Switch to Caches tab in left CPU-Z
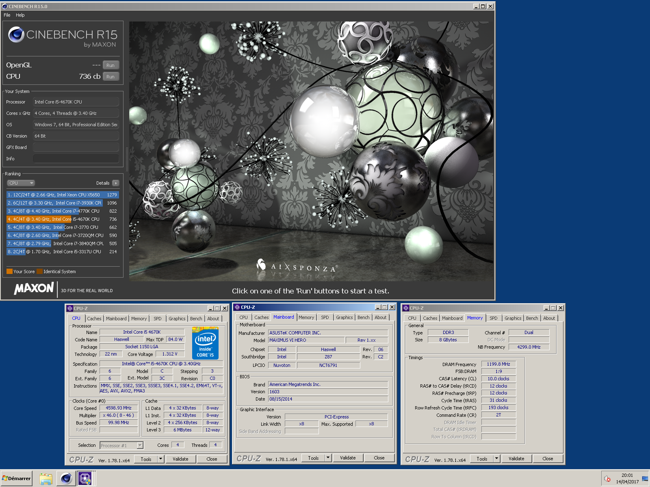This screenshot has width=650, height=487. 94,319
